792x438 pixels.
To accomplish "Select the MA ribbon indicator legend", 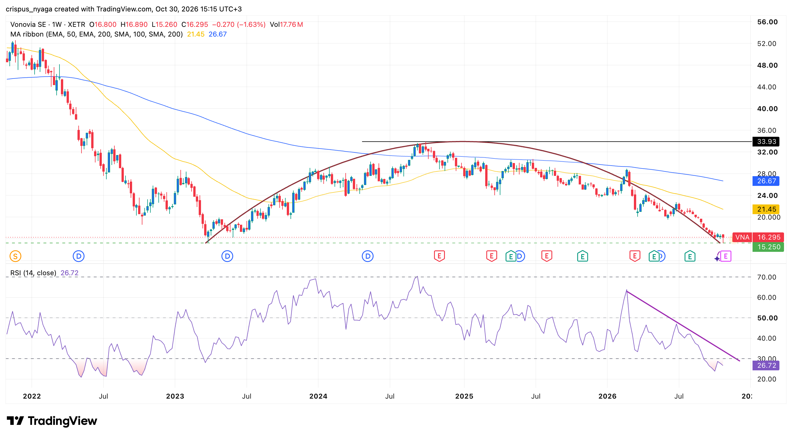I will (x=97, y=34).
